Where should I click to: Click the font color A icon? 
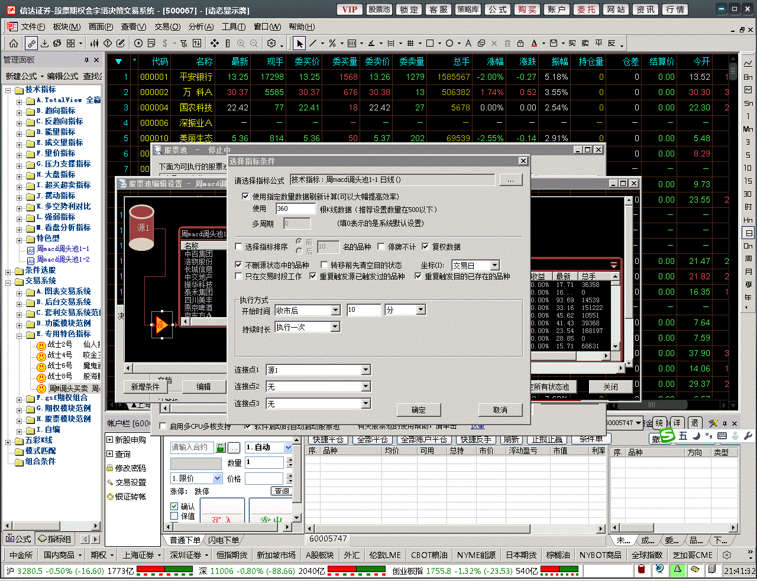pos(534,43)
